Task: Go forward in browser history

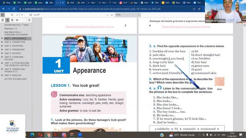Action: (8, 9)
